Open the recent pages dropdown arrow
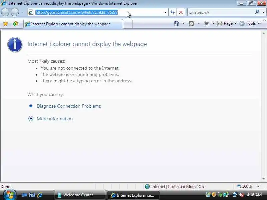The image size is (267, 200). tap(22, 12)
